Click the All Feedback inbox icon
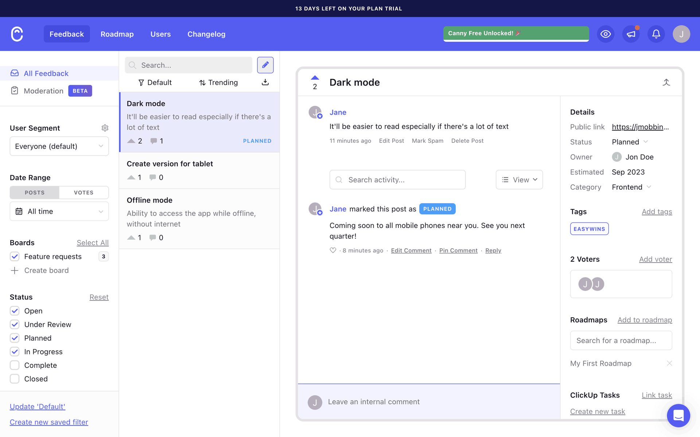 coord(15,73)
